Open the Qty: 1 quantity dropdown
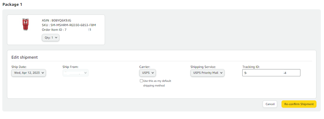Screen dimensions: 324x119 (51, 38)
